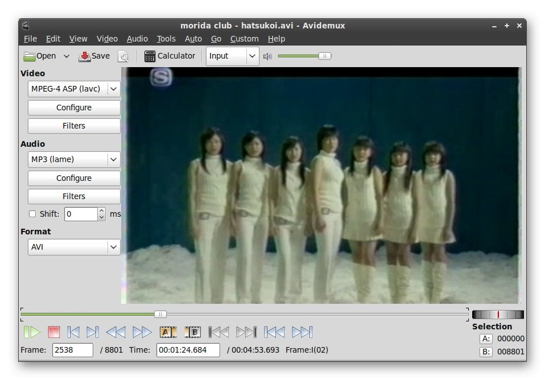This screenshot has height=380, width=545.
Task: Open the MP3 (lame) audio codec dropdown
Action: coord(74,159)
